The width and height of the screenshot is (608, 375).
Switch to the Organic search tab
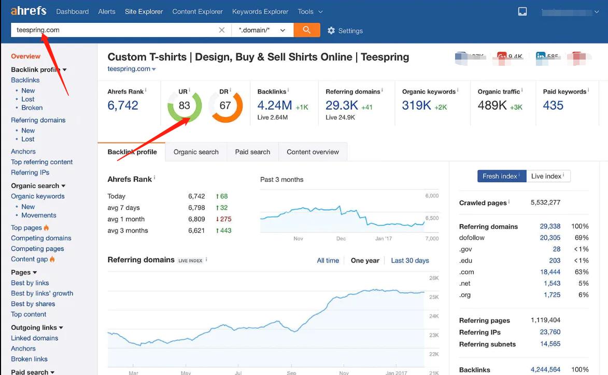(196, 152)
